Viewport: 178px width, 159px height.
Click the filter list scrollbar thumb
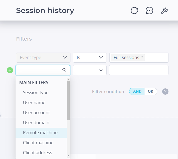(x=68, y=101)
